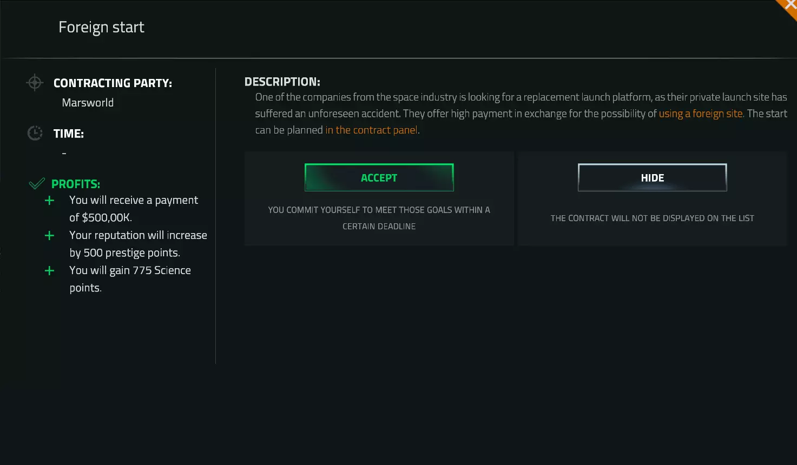Follow the "in the contract panel" link
This screenshot has height=465, width=797.
[x=371, y=130]
